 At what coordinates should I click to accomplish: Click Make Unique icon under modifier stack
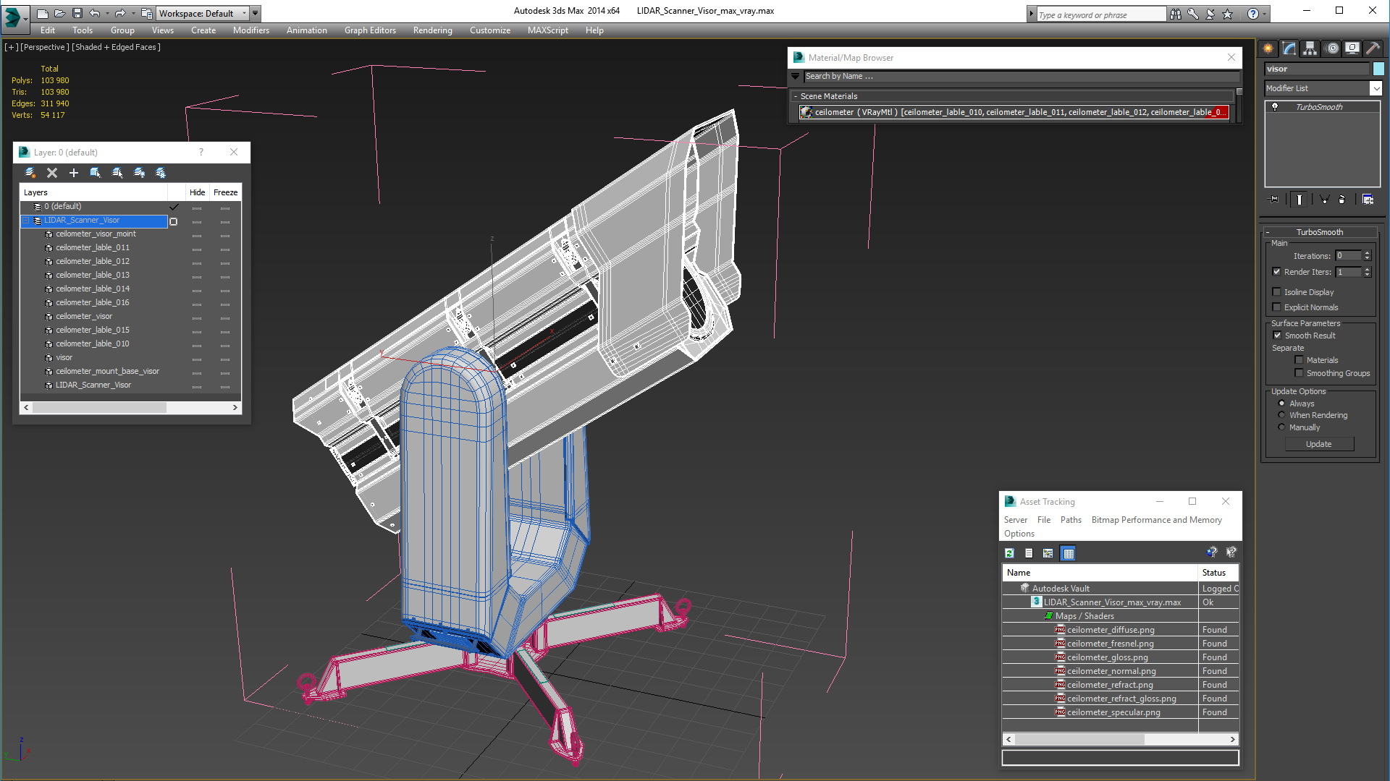[x=1324, y=200]
